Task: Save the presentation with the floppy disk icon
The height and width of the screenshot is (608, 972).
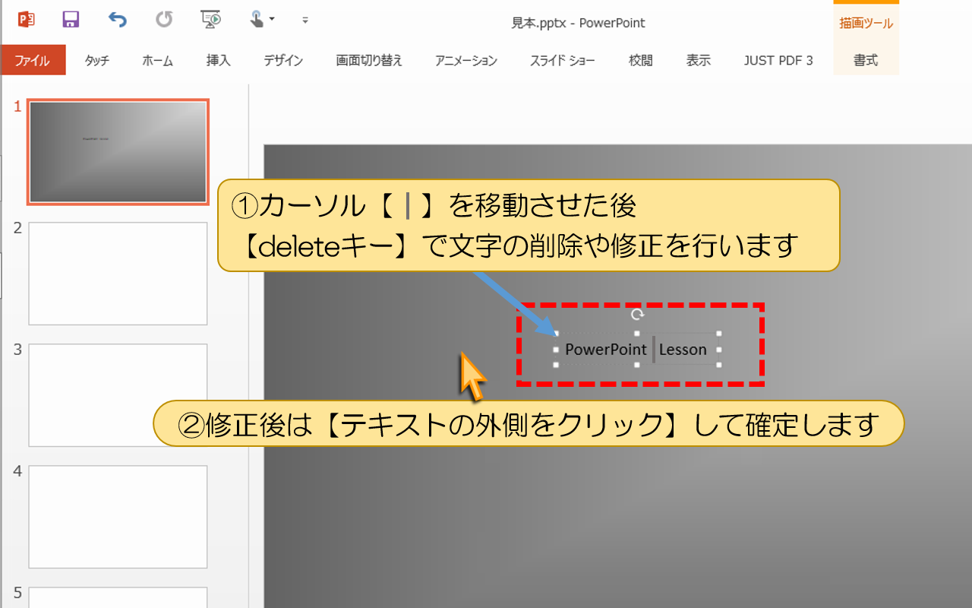Action: (x=71, y=19)
